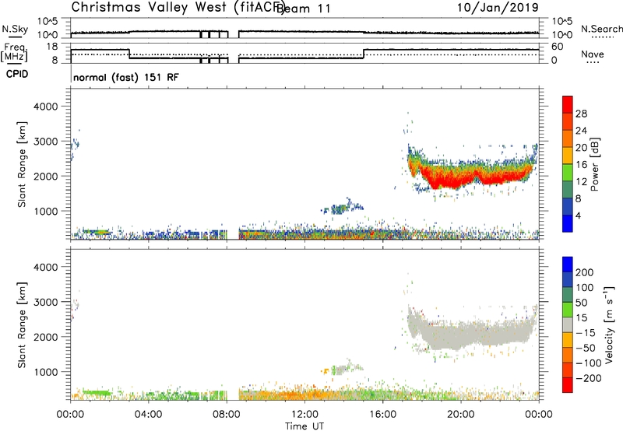Click the 'Nave' legend label
This screenshot has width=623, height=431.
592,54
